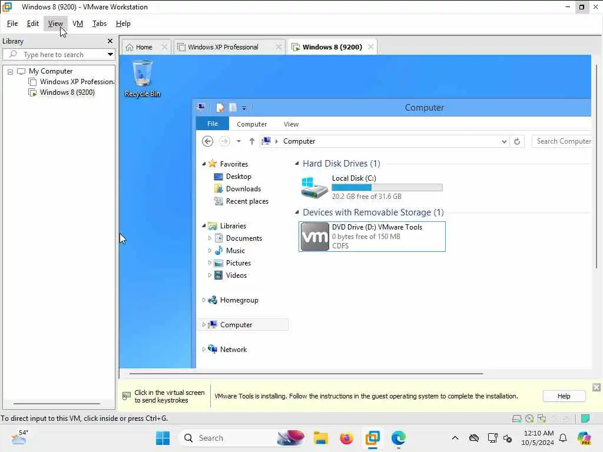The width and height of the screenshot is (603, 452).
Task: Collapse the Libraries group in navigation pane
Action: (204, 226)
